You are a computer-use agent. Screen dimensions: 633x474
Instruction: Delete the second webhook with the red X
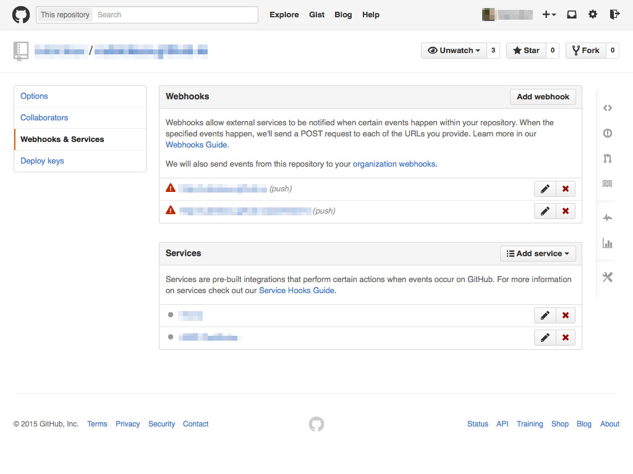(x=565, y=210)
